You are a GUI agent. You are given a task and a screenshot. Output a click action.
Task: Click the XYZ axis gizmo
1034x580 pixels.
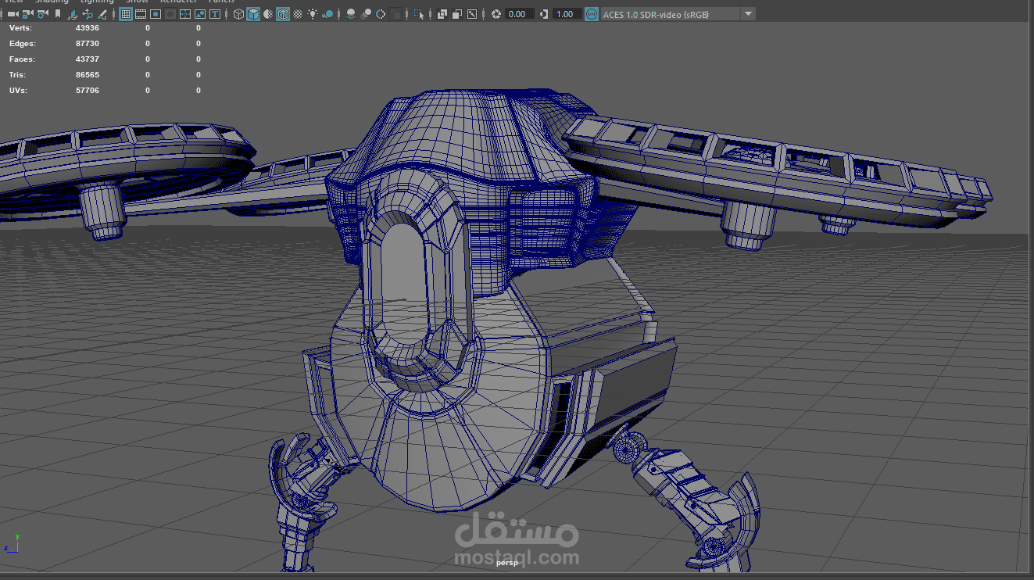(12, 543)
